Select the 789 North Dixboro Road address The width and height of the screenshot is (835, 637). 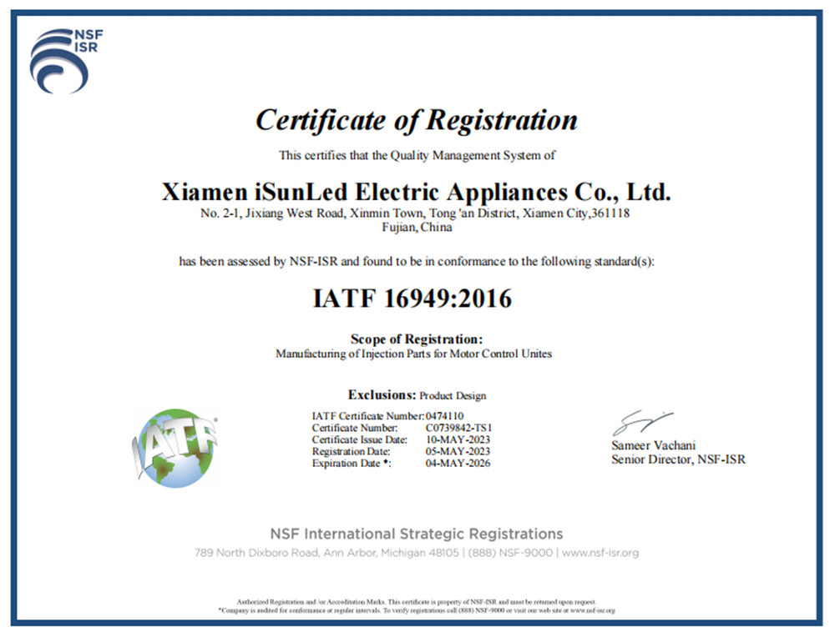tap(326, 553)
